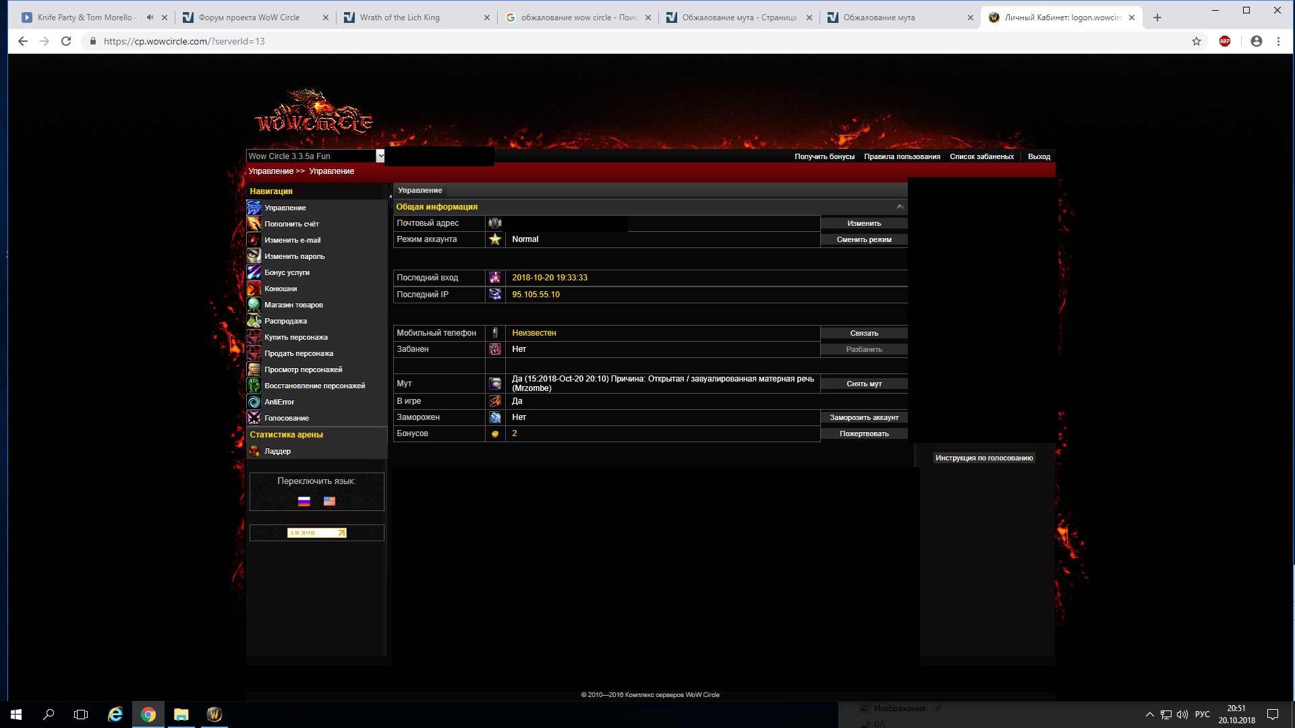Open Инструкция по голосованию link
The width and height of the screenshot is (1295, 728).
pyautogui.click(x=984, y=458)
